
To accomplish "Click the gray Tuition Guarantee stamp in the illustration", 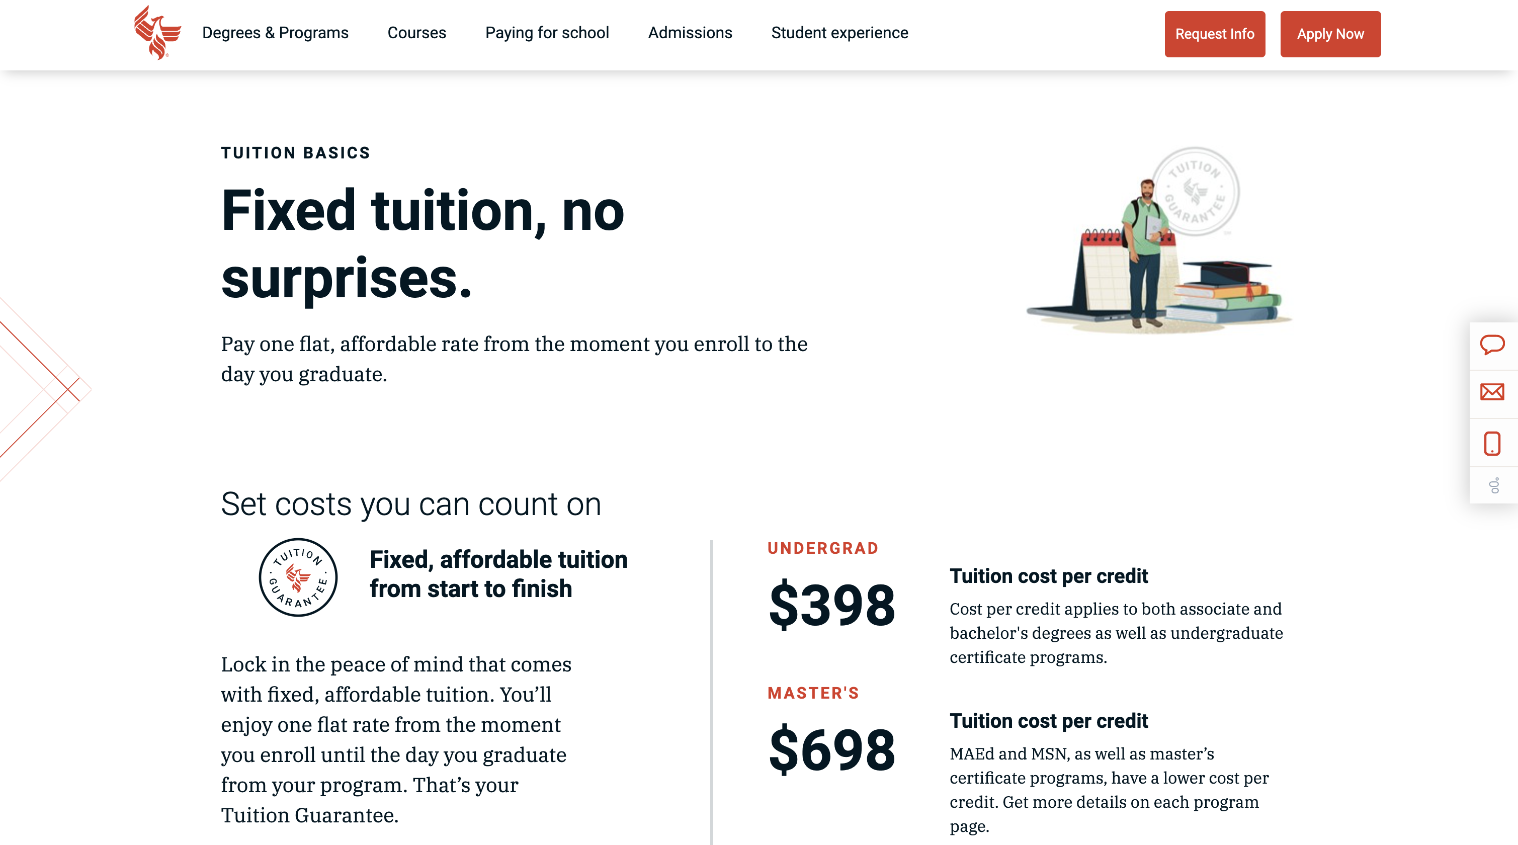I will 1195,192.
